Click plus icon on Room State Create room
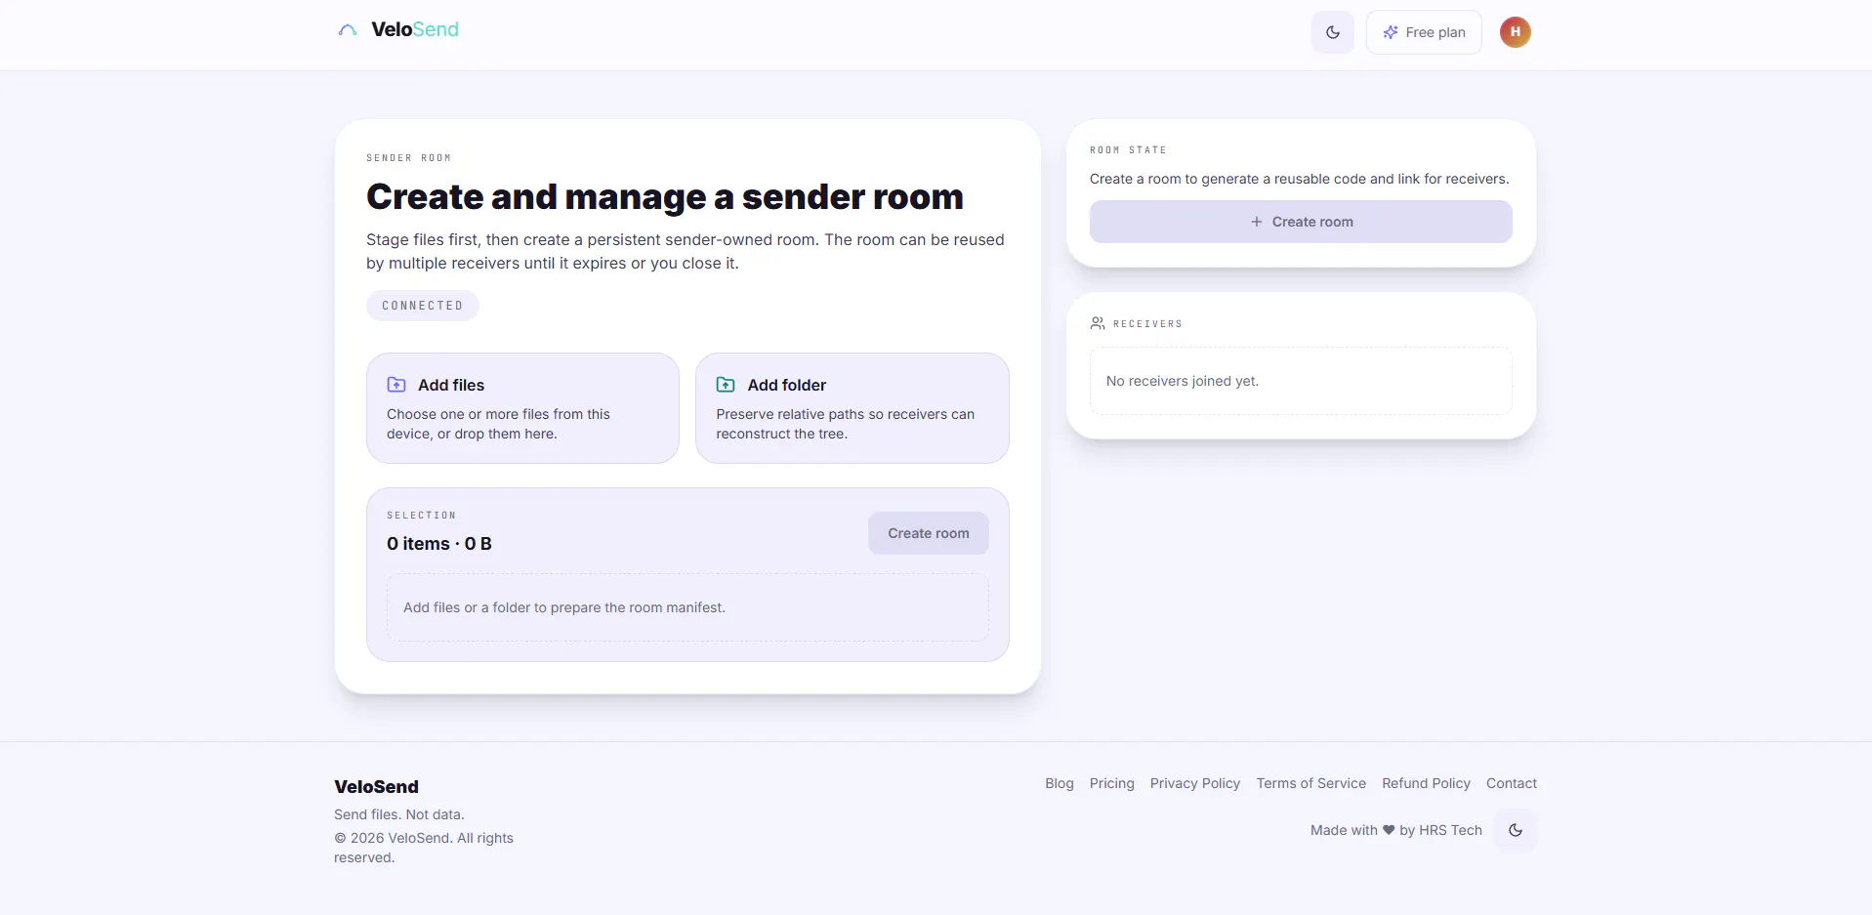The height and width of the screenshot is (915, 1872). click(1257, 222)
